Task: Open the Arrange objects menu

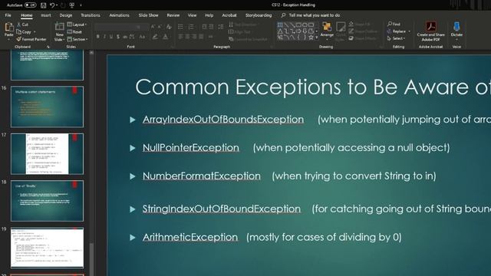Action: [327, 31]
